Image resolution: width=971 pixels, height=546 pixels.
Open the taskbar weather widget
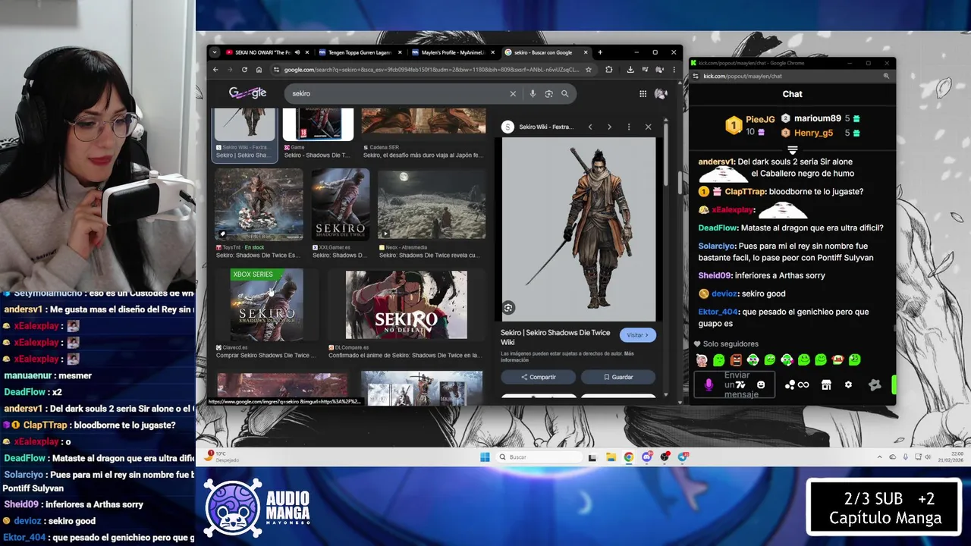[x=223, y=457]
